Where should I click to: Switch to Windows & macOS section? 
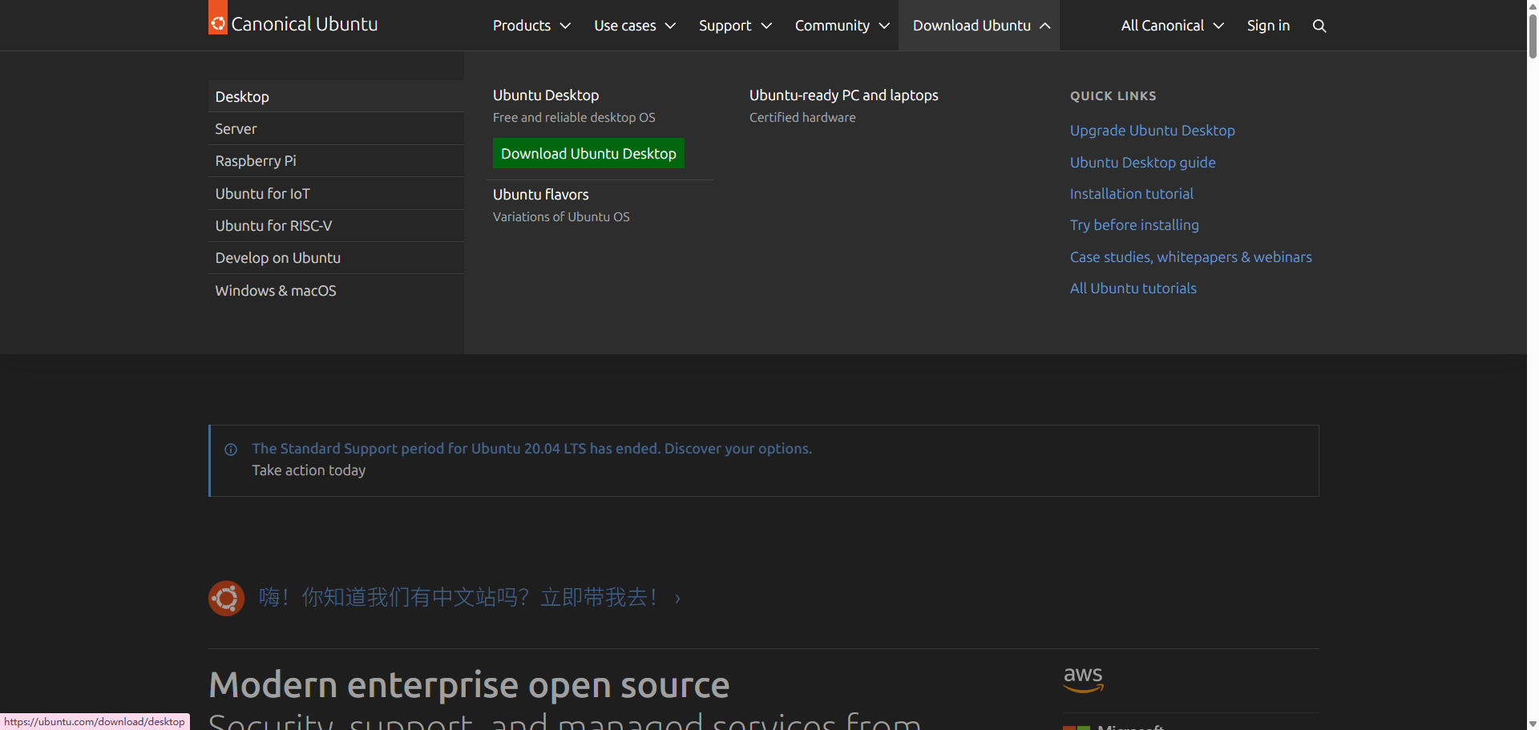point(276,291)
